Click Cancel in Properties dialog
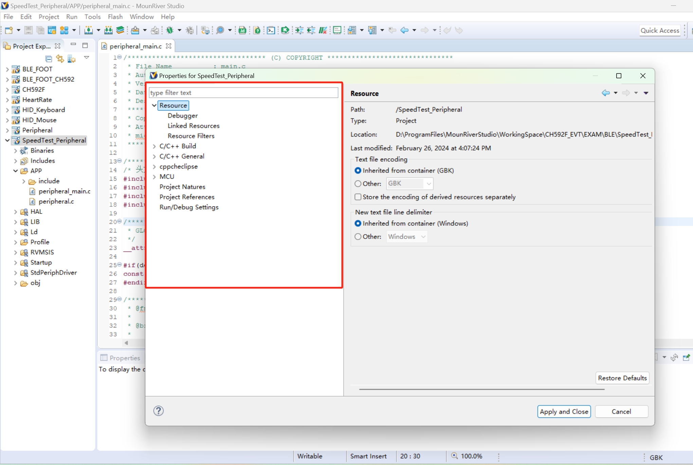693x465 pixels. click(621, 411)
